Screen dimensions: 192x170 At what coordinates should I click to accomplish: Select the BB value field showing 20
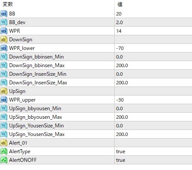[153, 14]
